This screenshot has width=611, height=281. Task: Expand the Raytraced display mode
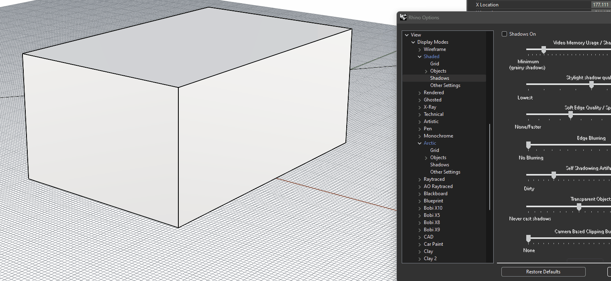point(420,179)
